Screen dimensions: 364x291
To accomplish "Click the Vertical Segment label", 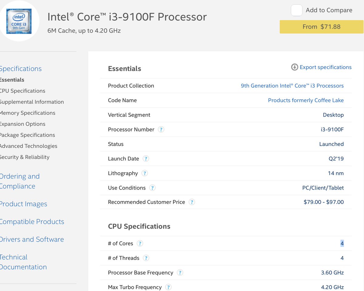I will 129,115.
